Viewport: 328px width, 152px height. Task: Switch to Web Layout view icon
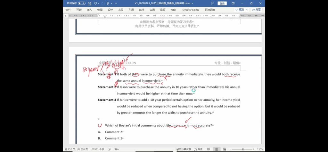point(224,149)
